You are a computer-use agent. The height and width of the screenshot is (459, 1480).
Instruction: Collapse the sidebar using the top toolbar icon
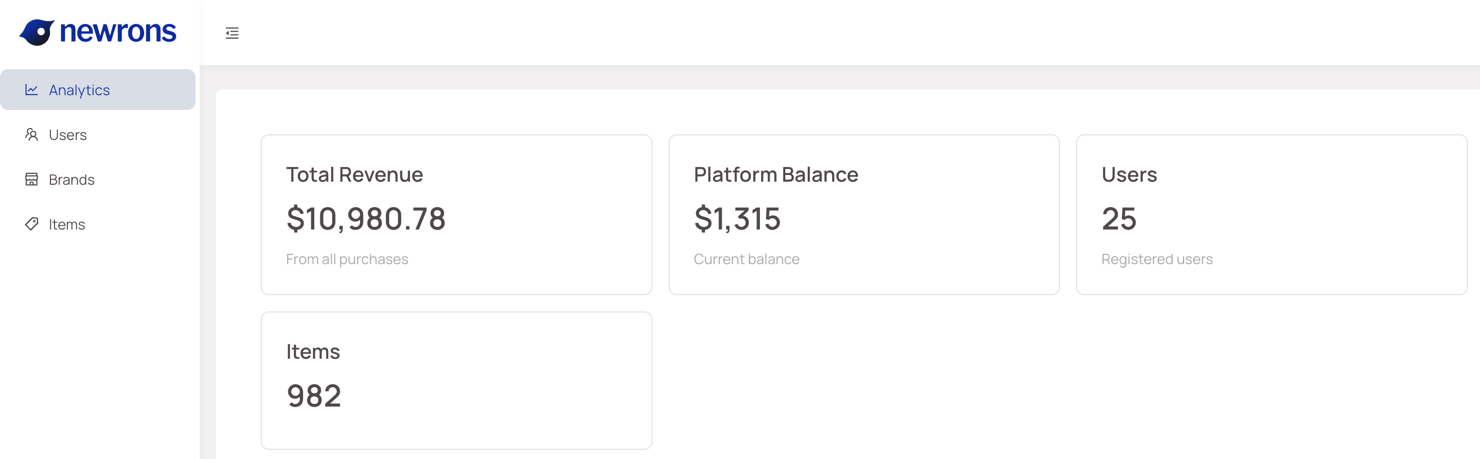[x=232, y=33]
